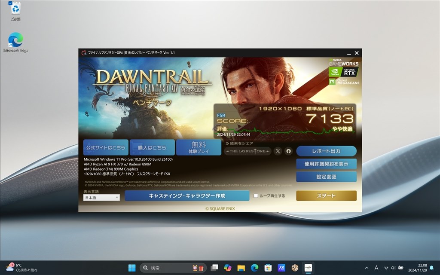Click the purchase (購入はこちら) button
The image size is (440, 275).
point(152,147)
